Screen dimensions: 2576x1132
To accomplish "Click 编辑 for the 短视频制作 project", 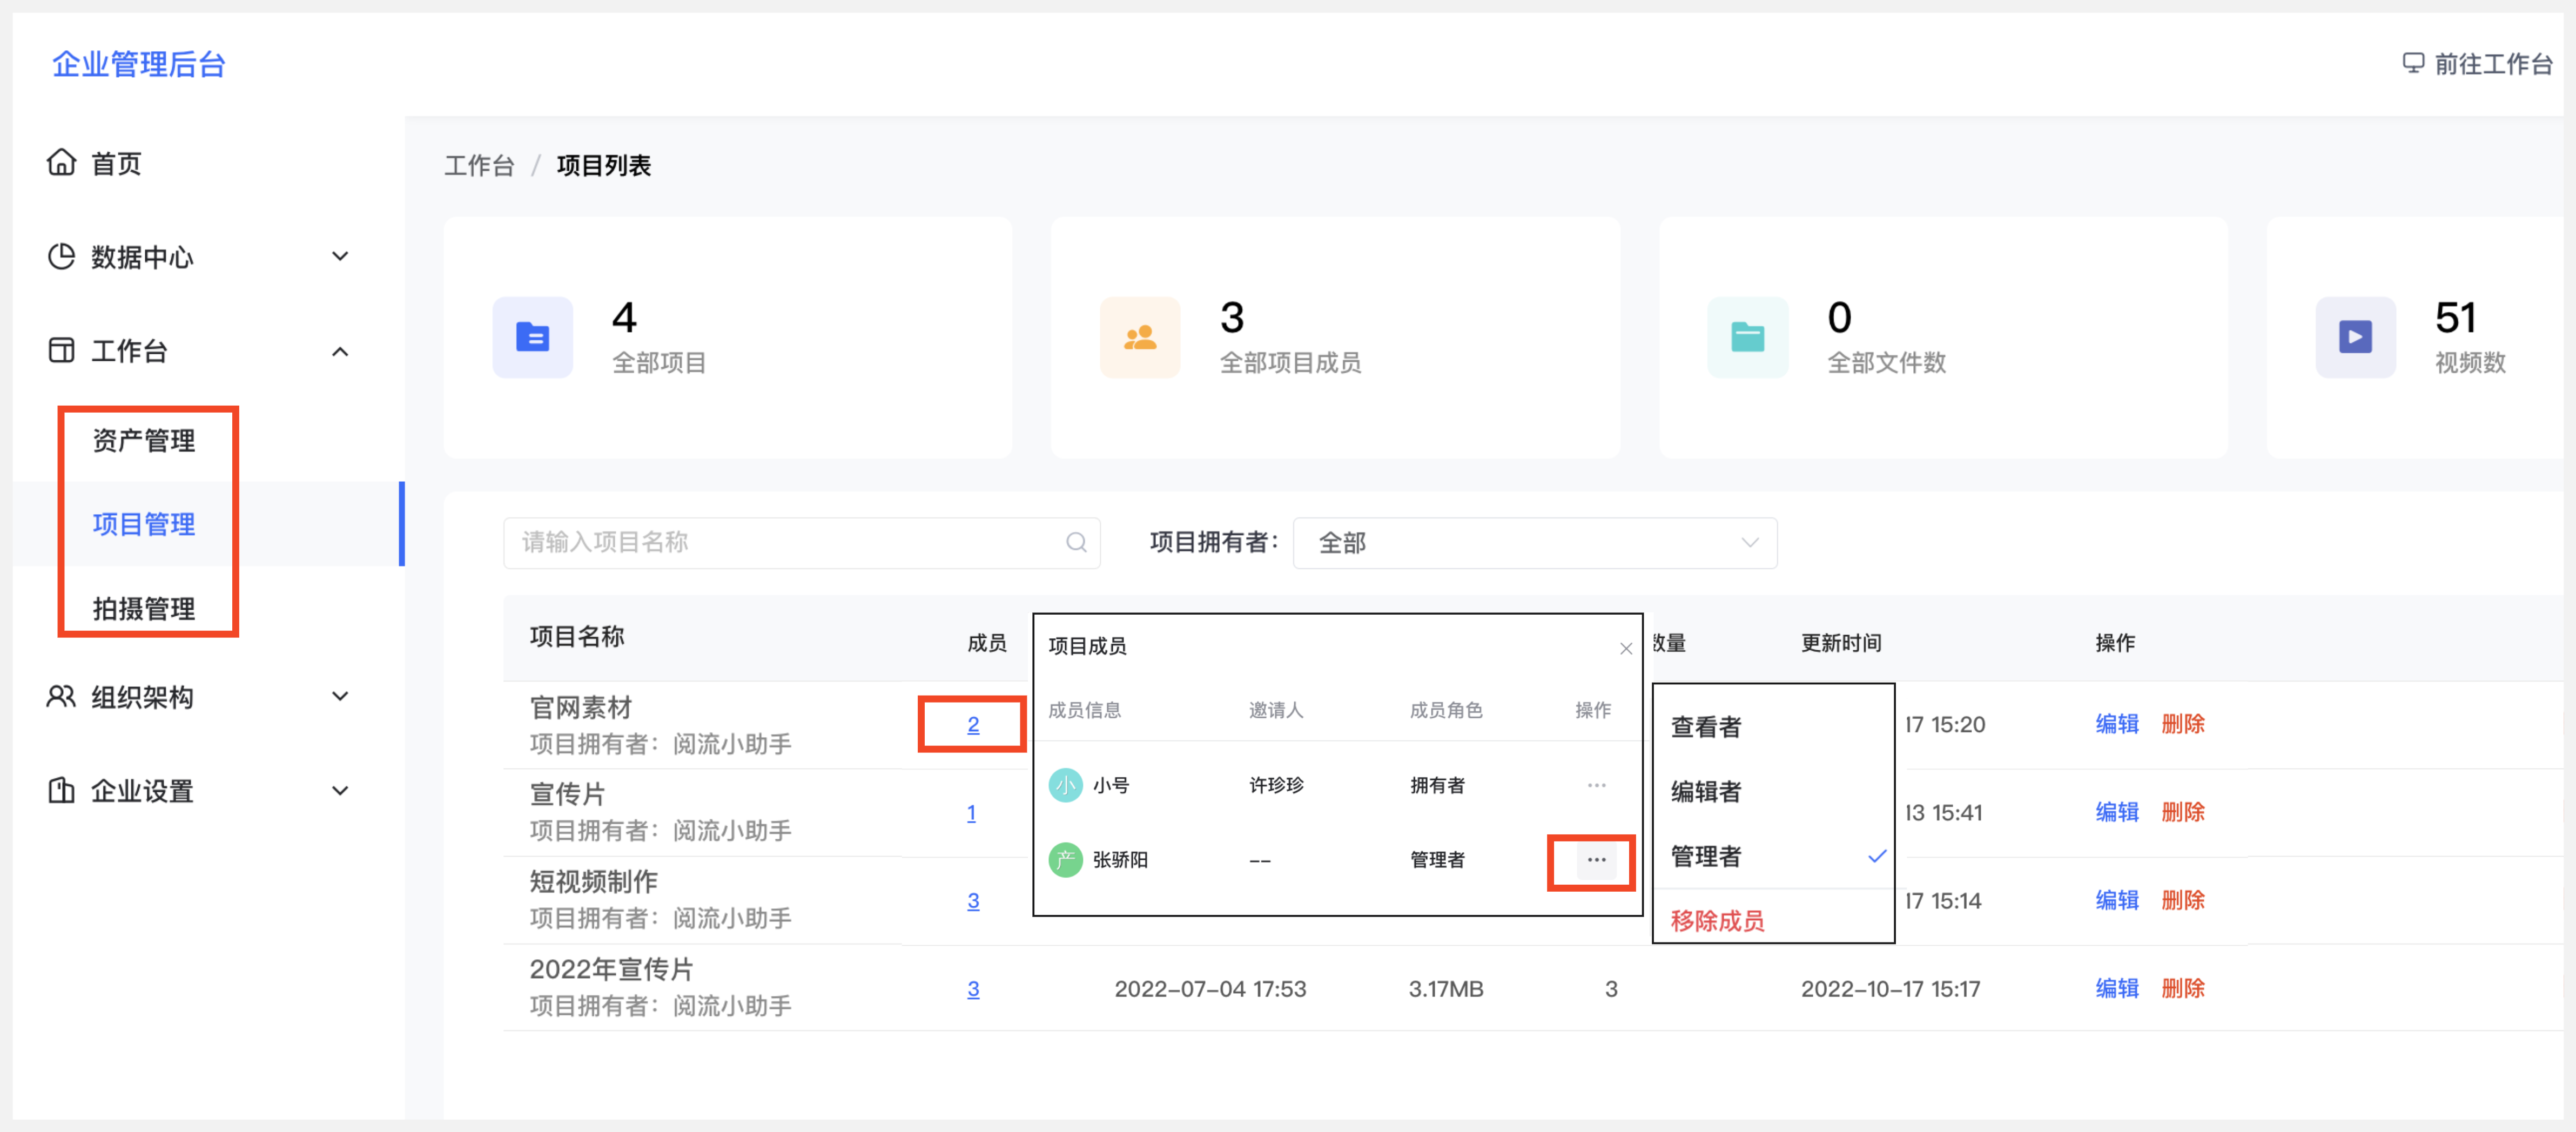I will [x=2117, y=899].
